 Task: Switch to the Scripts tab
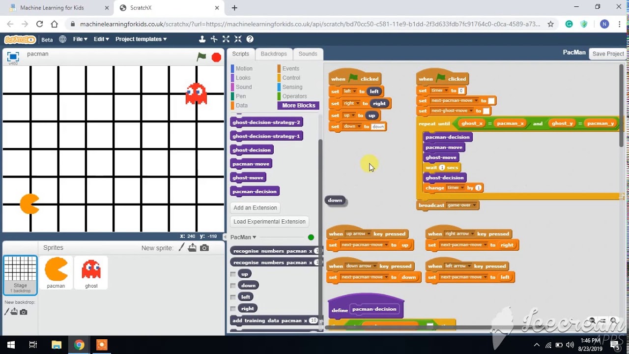[240, 54]
